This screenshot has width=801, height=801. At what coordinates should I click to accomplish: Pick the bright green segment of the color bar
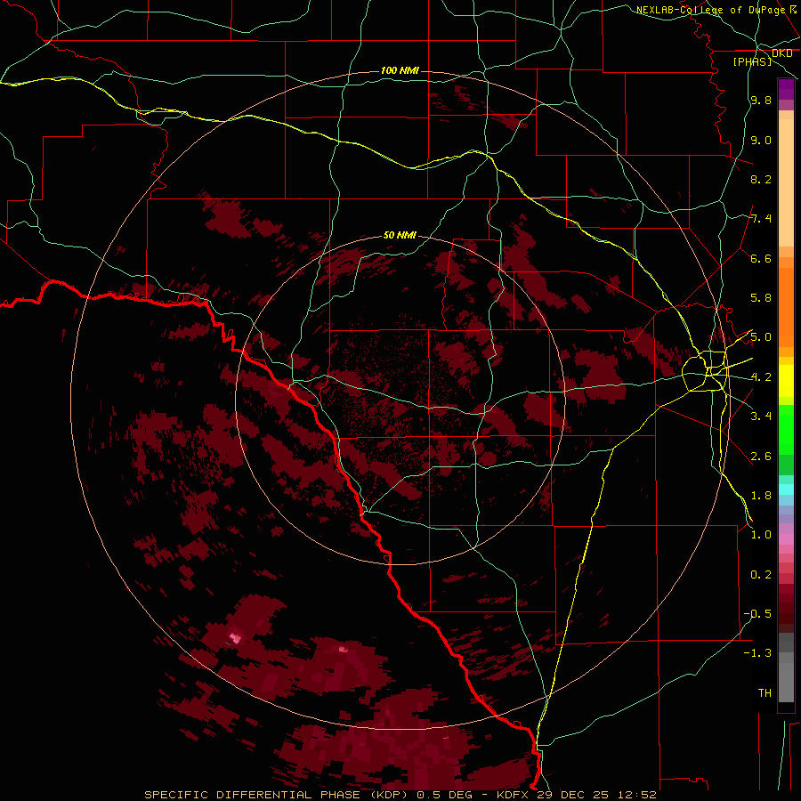pos(786,429)
